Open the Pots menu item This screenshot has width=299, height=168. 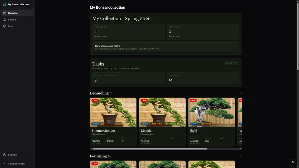click(17, 26)
